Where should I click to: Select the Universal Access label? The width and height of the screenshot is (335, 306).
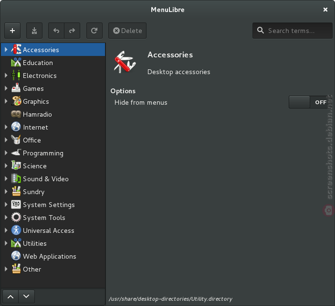[48, 231]
